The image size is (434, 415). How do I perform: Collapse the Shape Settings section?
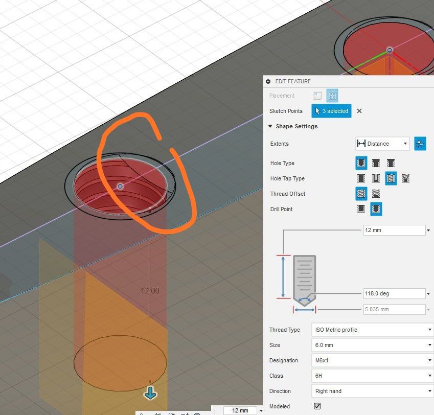[270, 126]
